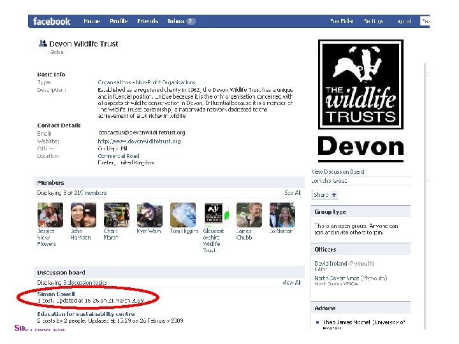Open the Sue Fidler account link
This screenshot has width=459, height=344.
341,21
